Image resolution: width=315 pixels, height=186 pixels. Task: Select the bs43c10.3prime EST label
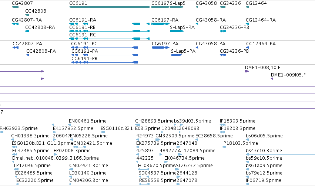[x=264, y=151]
